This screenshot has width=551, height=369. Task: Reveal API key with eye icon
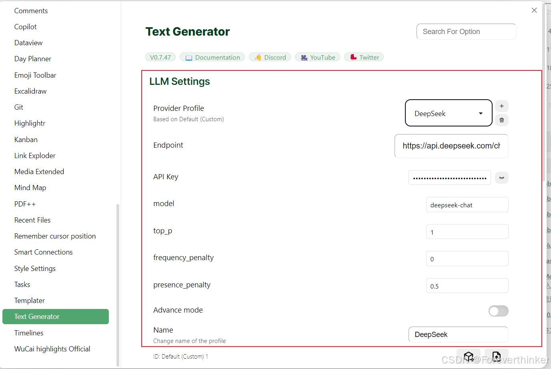[501, 178]
